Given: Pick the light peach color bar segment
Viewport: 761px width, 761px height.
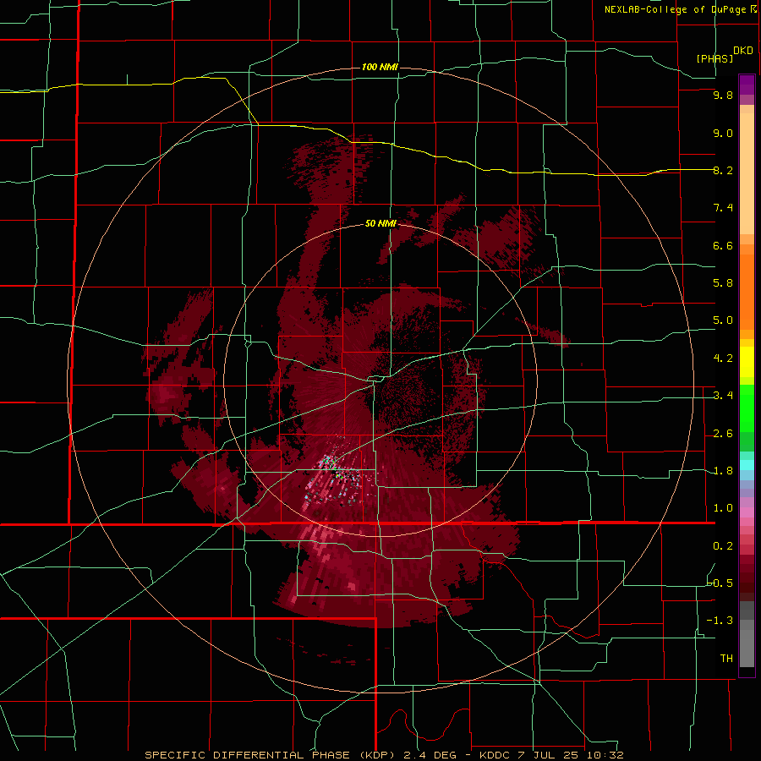Looking at the screenshot, I should pyautogui.click(x=747, y=173).
